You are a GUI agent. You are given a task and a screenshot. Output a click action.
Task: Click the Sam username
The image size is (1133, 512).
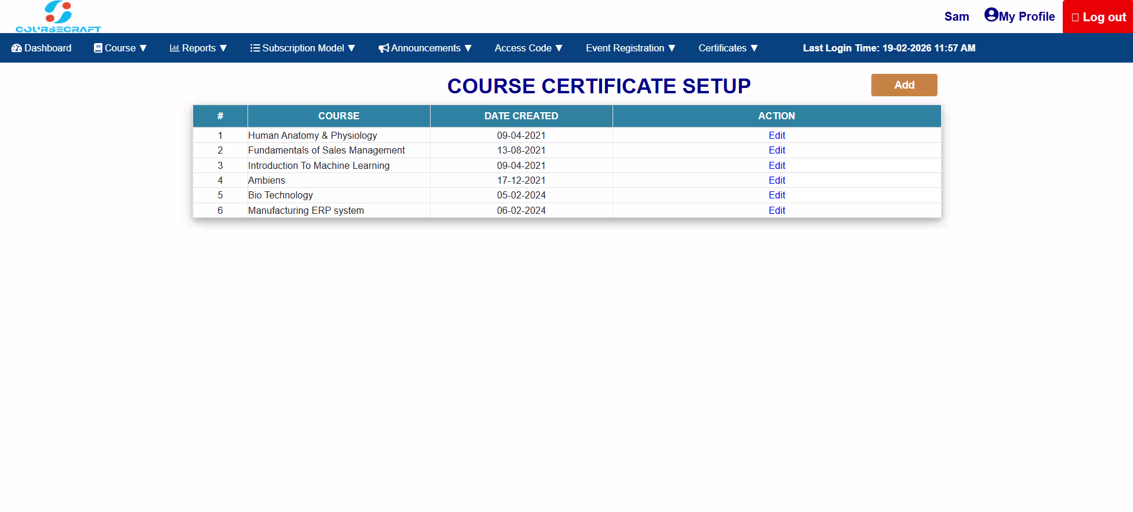click(956, 17)
